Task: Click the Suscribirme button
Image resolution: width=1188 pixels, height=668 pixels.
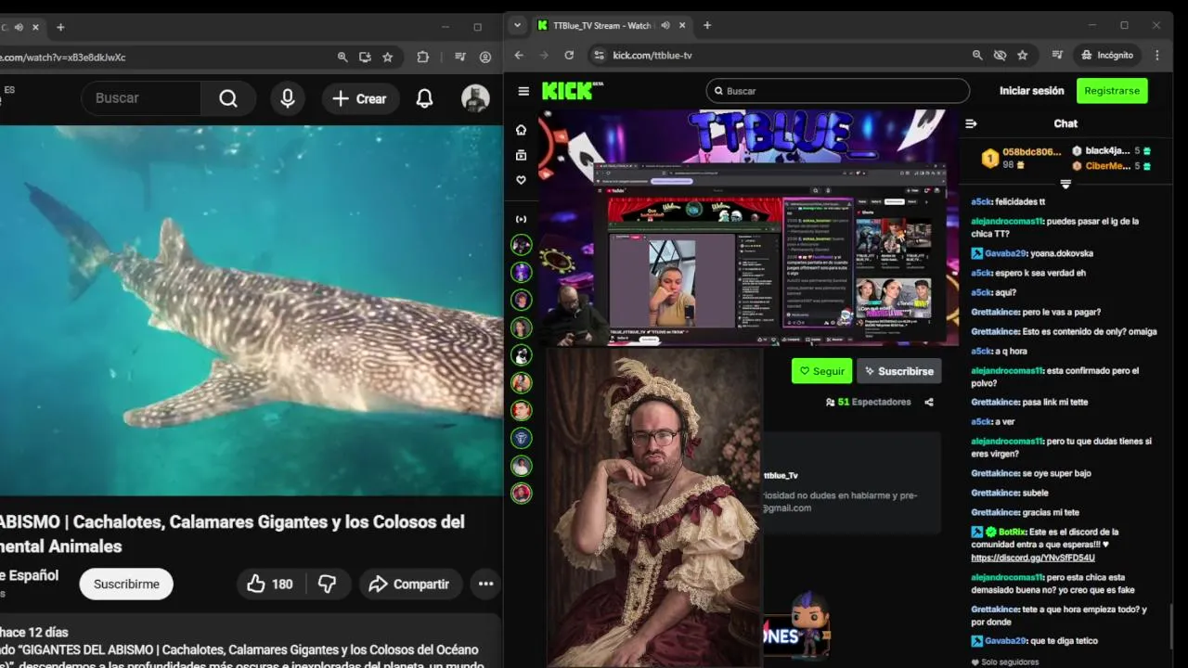Action: pos(126,584)
